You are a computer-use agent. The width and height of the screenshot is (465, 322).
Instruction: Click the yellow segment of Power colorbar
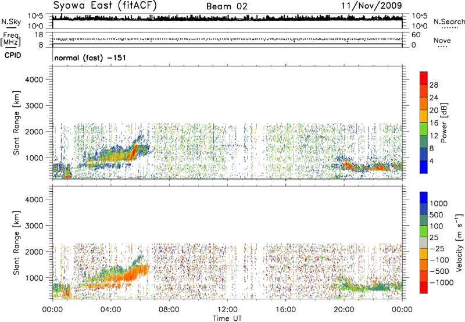424,116
